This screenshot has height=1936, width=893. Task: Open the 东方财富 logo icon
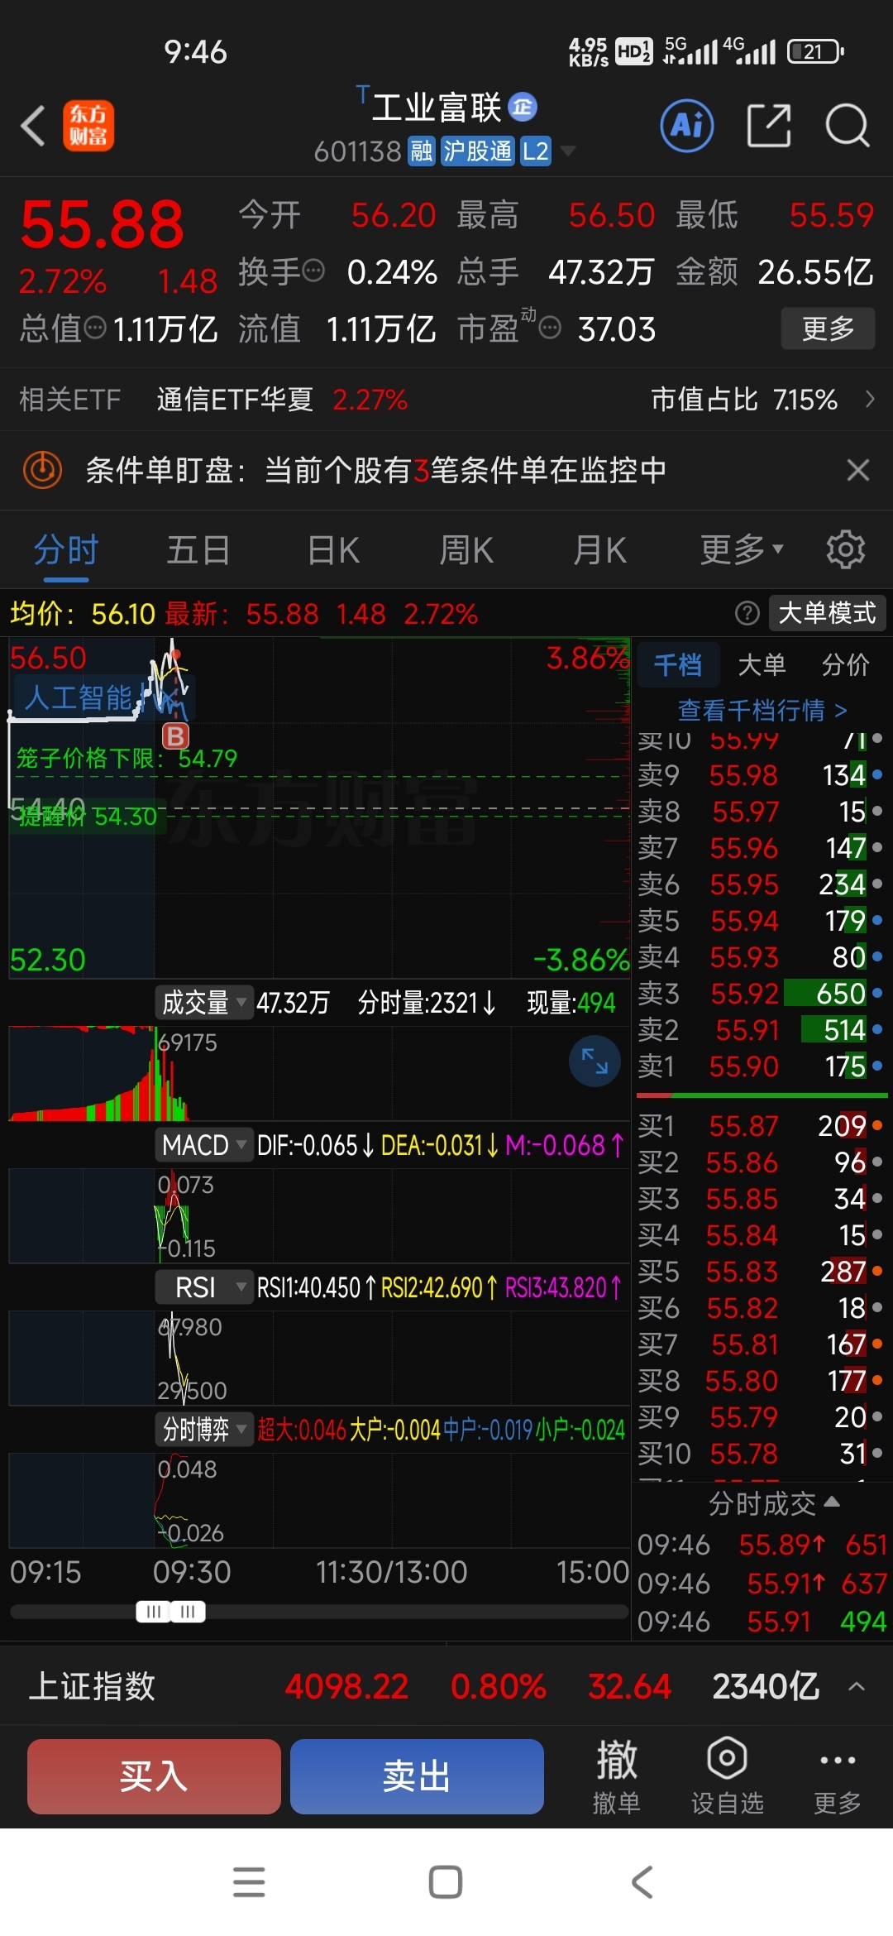(88, 127)
